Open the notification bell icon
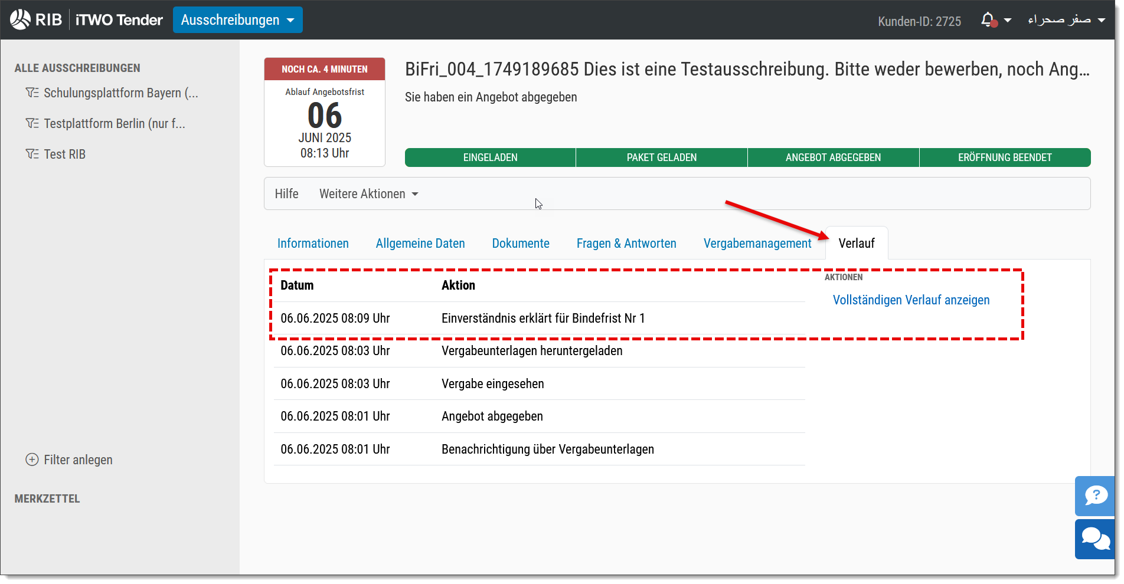This screenshot has height=584, width=1124. click(x=988, y=20)
